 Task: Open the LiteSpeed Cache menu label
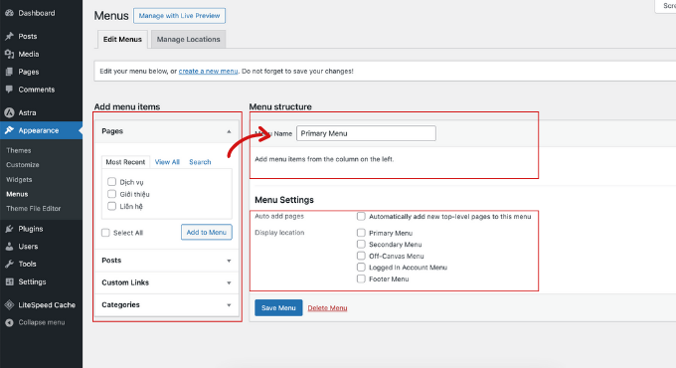(47, 304)
